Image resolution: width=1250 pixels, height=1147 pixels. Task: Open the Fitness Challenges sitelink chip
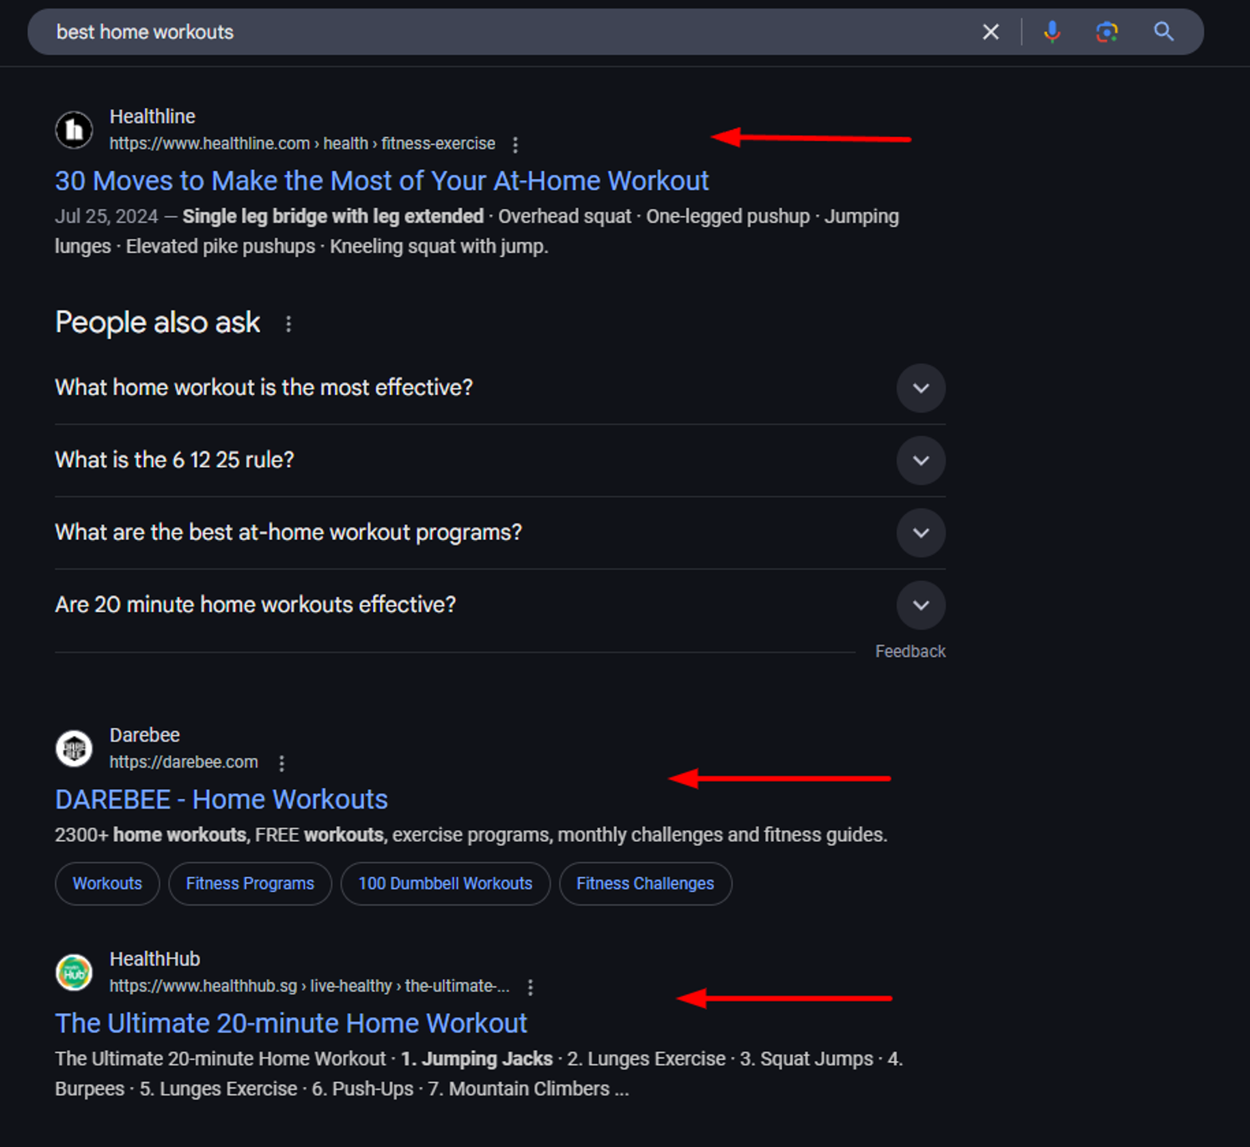645,884
